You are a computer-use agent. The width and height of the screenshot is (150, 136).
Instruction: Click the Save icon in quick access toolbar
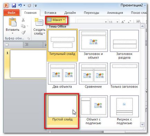(x=14, y=6)
